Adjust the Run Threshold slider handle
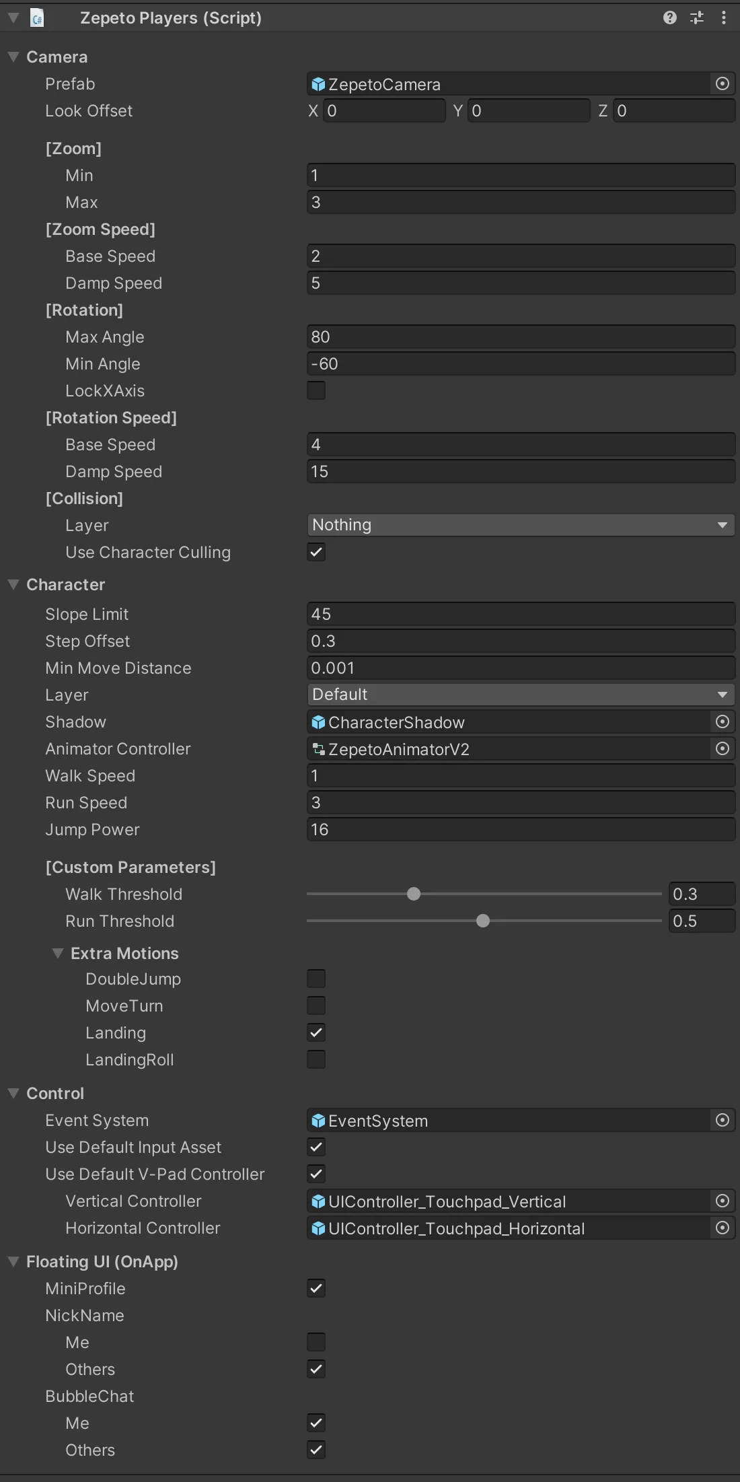740x1482 pixels. pyautogui.click(x=483, y=921)
